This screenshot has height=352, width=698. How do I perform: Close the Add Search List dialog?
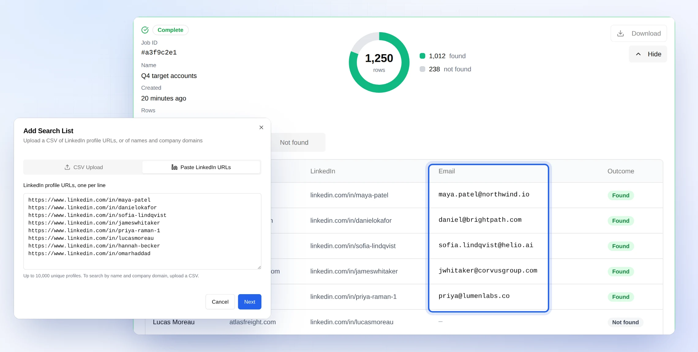point(261,127)
